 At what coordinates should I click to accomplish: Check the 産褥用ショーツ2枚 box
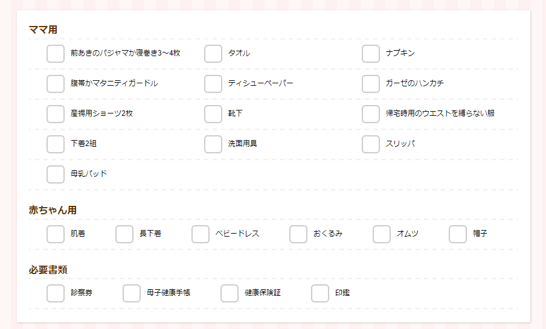(56, 114)
